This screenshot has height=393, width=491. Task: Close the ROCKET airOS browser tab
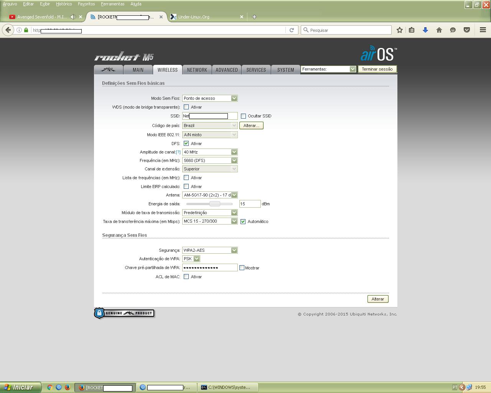coord(161,17)
